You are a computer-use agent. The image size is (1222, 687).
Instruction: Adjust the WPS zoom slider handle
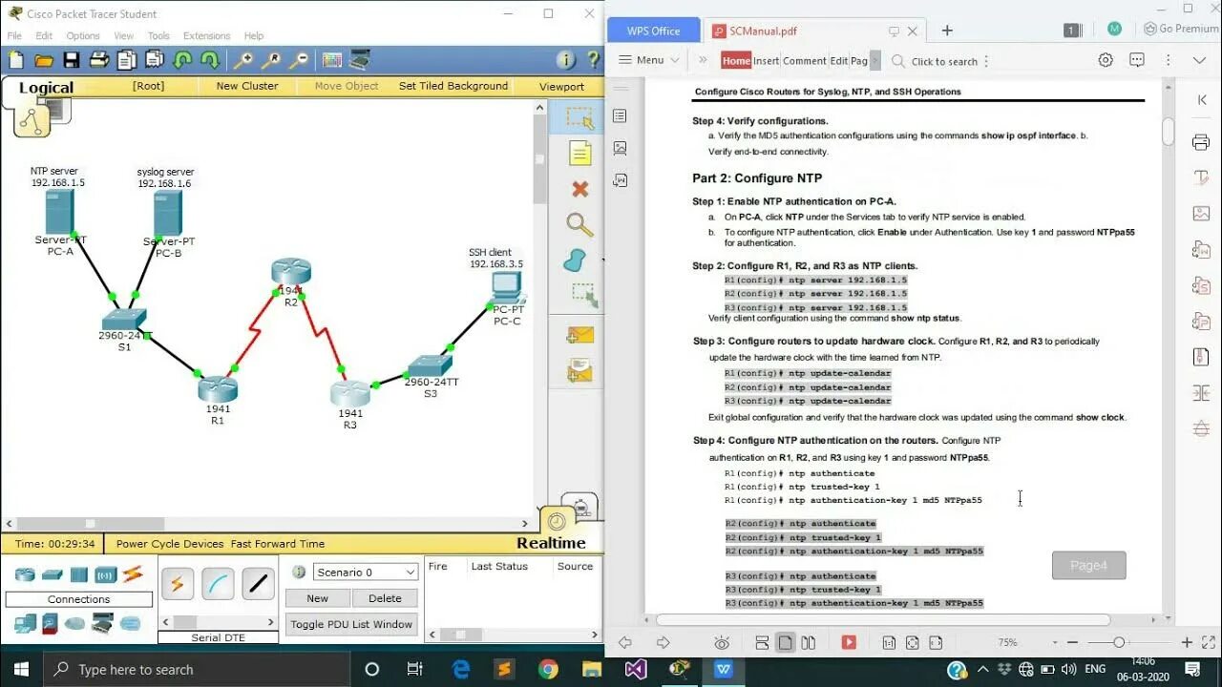tap(1119, 643)
